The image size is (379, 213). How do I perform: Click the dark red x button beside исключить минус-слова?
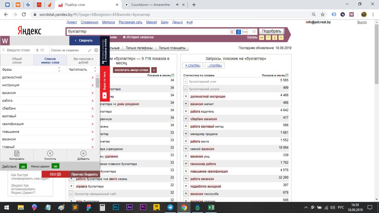coord(154,70)
